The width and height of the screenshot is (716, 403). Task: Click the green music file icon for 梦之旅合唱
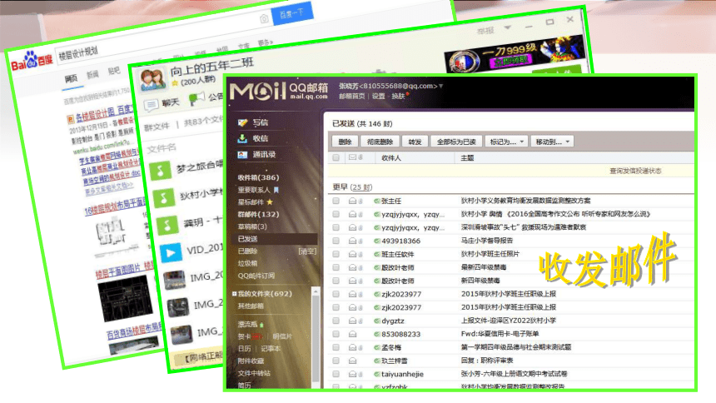point(160,172)
